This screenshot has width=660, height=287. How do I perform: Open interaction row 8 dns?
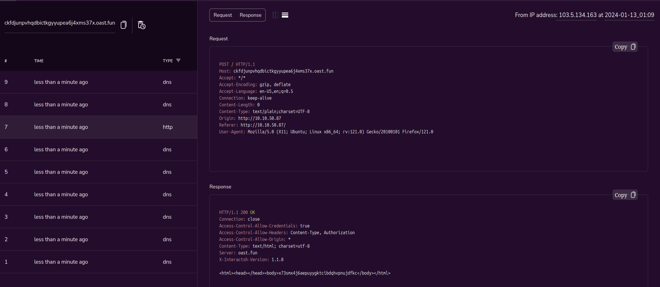(x=98, y=105)
